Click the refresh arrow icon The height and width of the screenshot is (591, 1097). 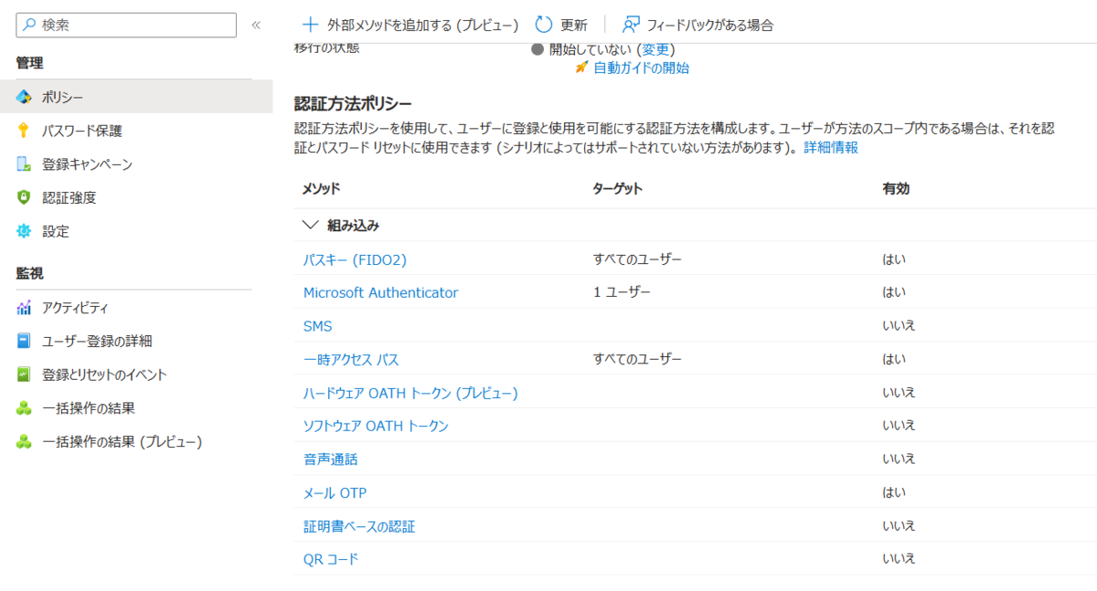pos(544,25)
